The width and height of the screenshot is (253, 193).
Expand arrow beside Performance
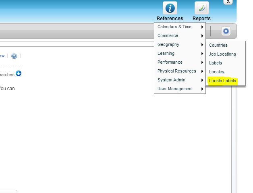tap(202, 62)
